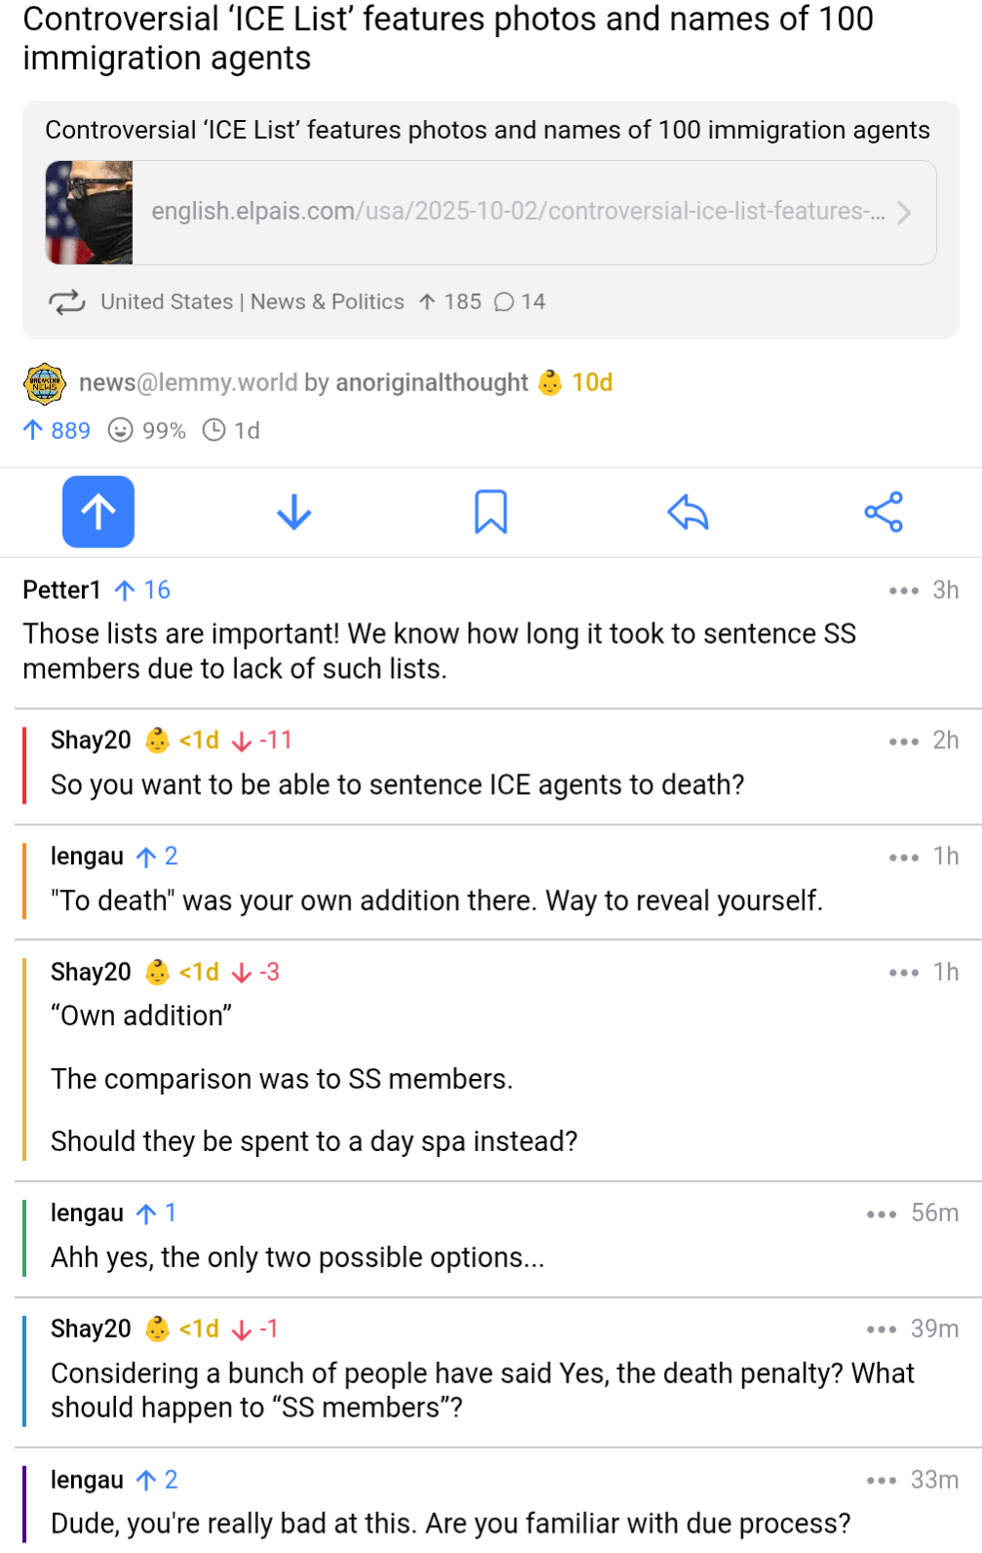Image resolution: width=982 pixels, height=1553 pixels.
Task: Open the english.elpais.com article link
Action: point(518,212)
